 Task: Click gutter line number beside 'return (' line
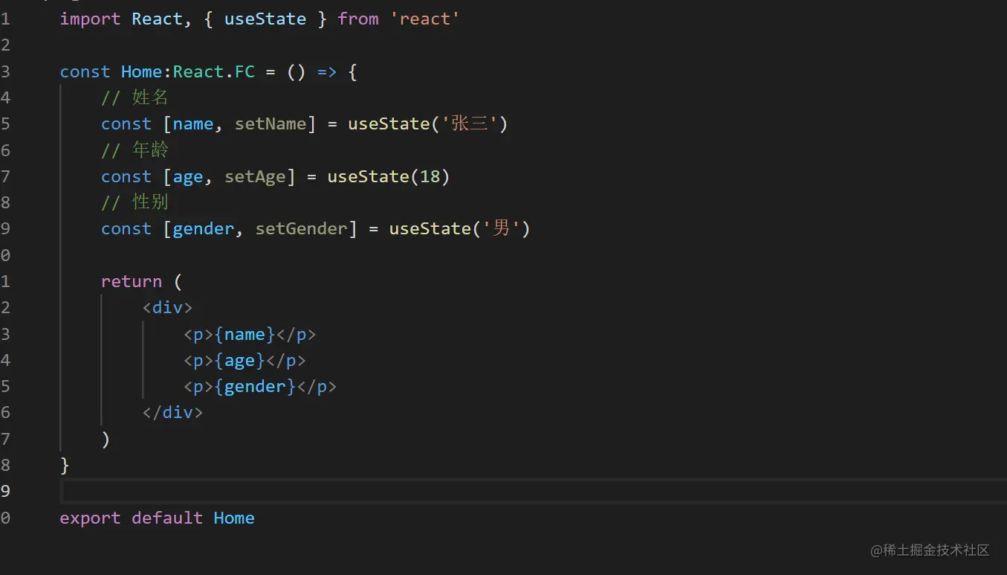tap(5, 281)
